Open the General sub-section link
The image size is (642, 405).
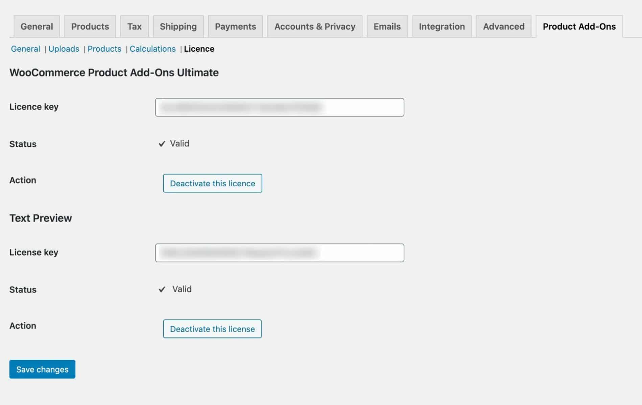[25, 49]
